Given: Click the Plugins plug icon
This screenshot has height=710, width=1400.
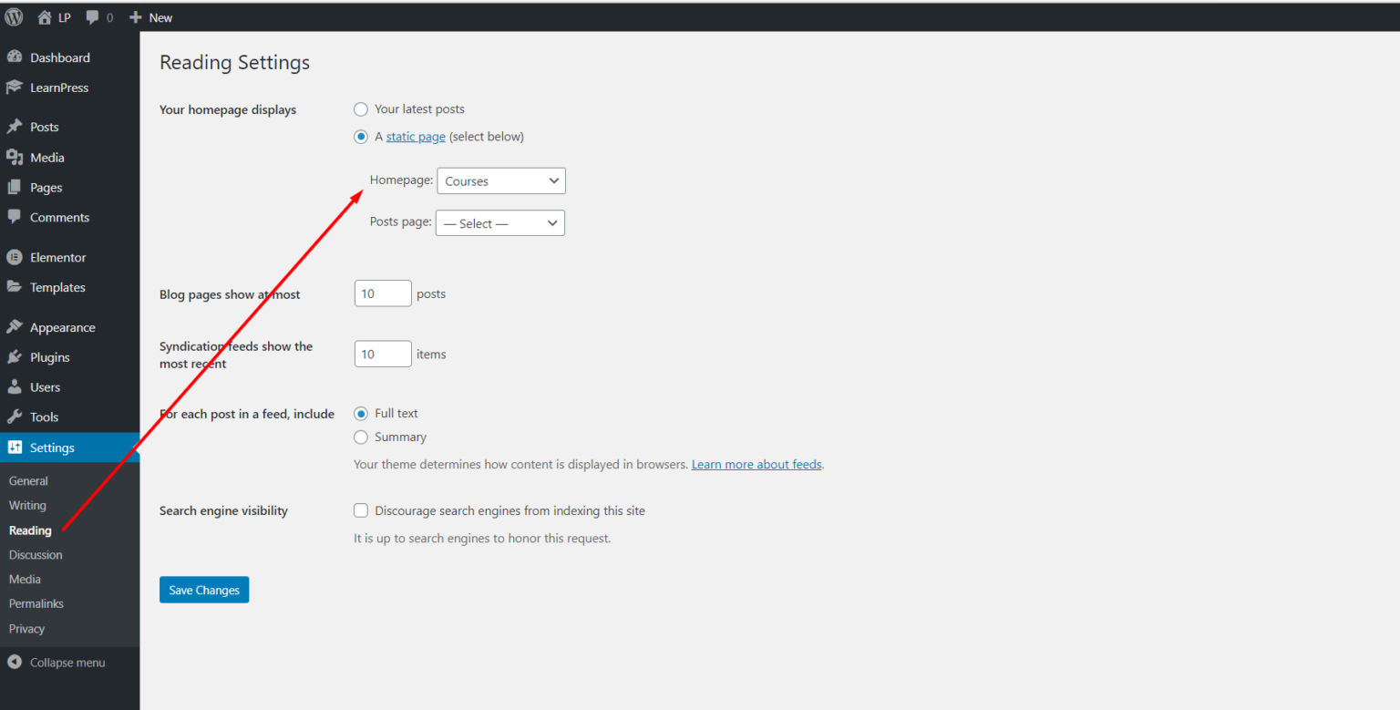Looking at the screenshot, I should [15, 357].
